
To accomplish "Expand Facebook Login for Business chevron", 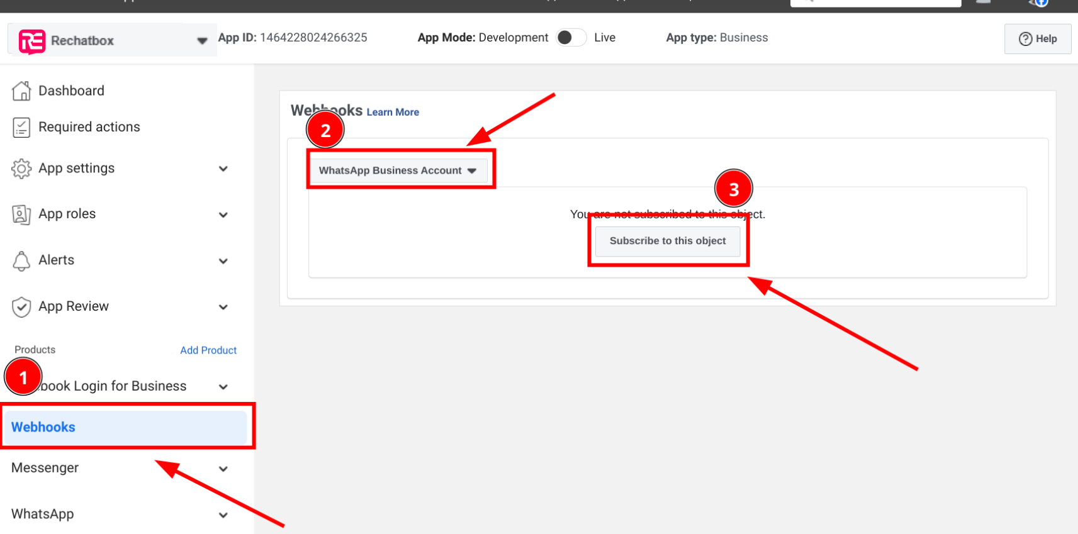I will click(223, 387).
